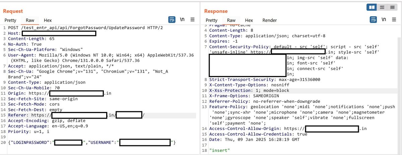Toggle the Response panel \n non-printable characters button
This screenshot has width=402, height=155.
(384, 20)
